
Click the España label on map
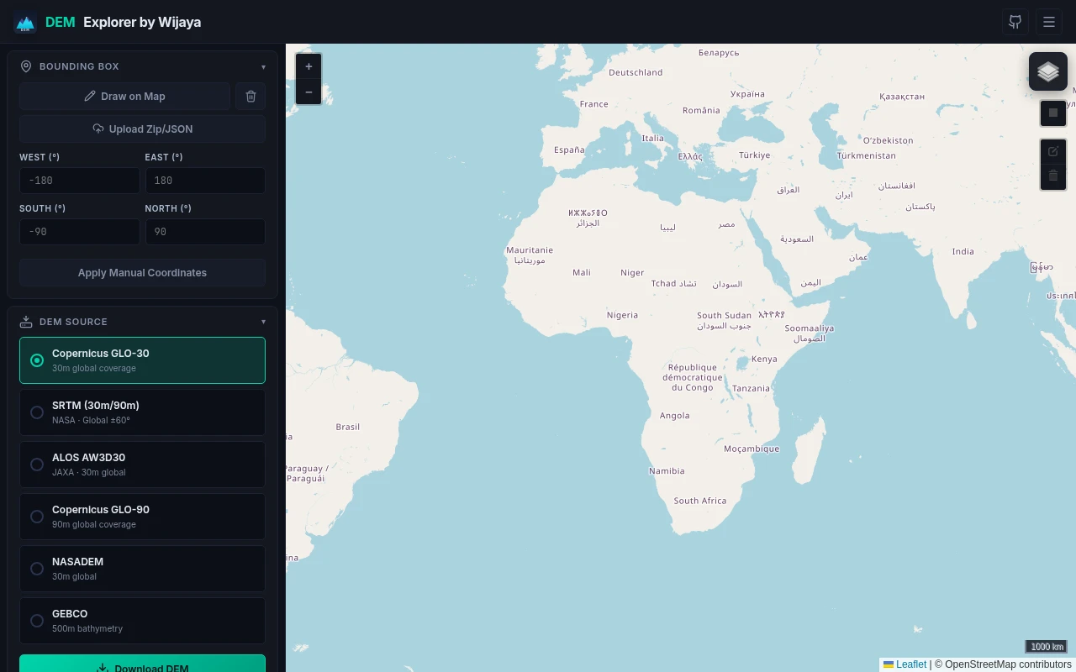point(569,150)
